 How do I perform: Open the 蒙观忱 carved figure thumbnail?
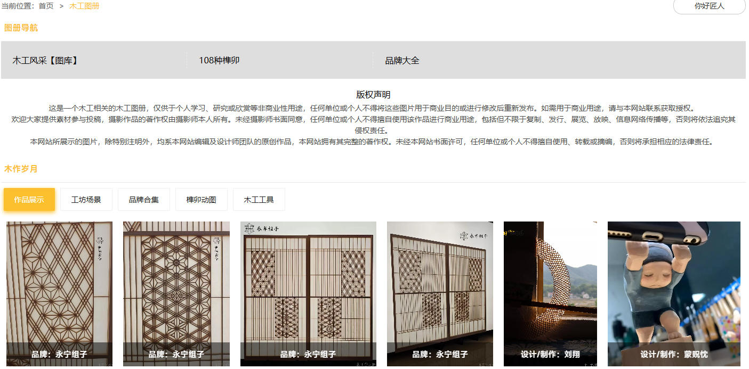674,294
